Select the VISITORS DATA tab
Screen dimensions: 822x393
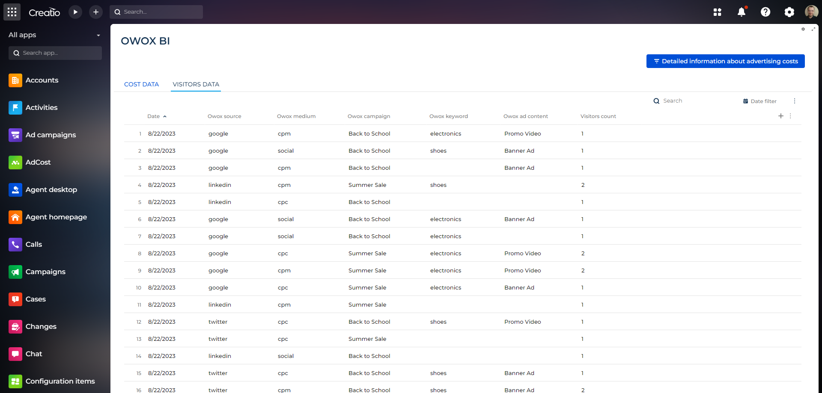click(x=196, y=84)
